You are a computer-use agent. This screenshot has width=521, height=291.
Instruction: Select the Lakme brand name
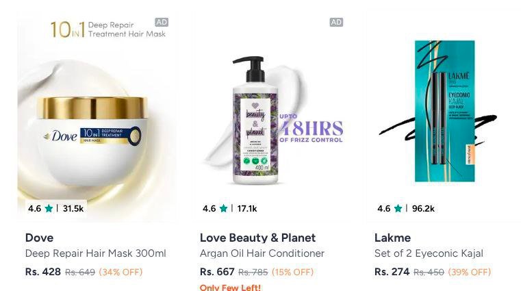[392, 238]
